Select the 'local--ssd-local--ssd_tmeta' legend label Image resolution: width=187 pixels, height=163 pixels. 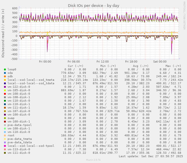[x=31, y=80]
